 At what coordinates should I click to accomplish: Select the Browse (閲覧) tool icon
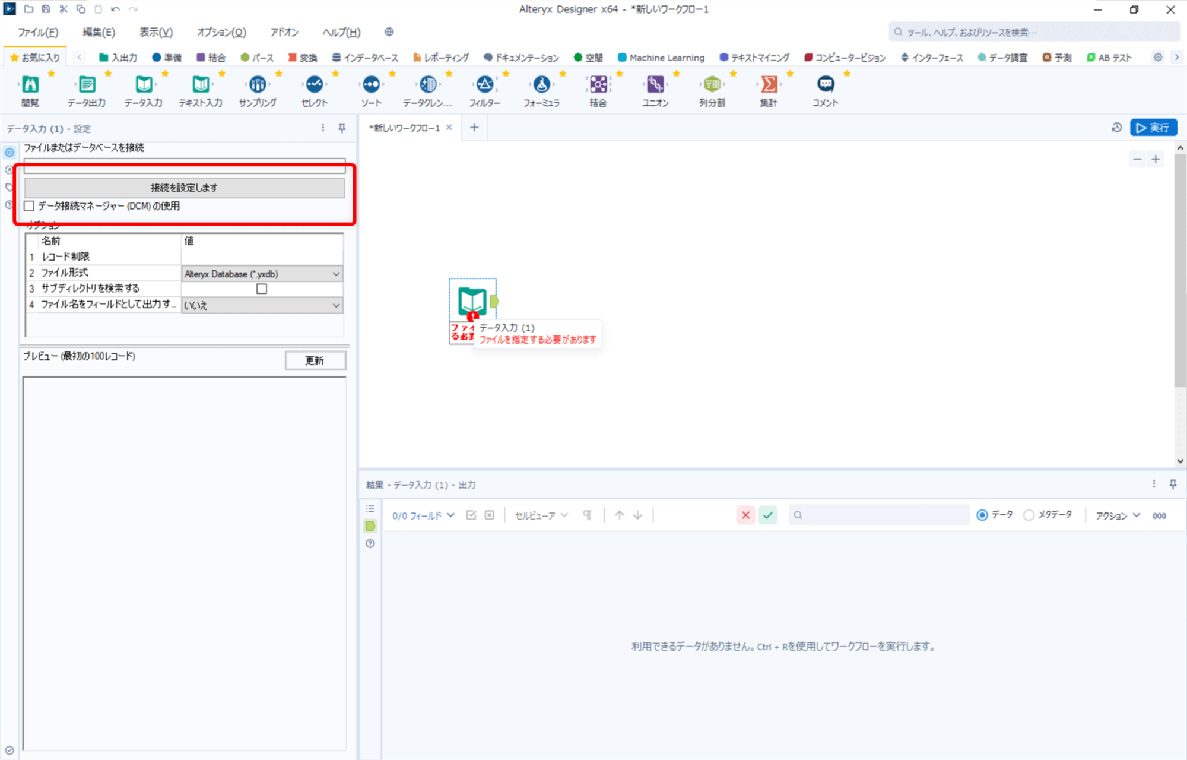tap(30, 84)
